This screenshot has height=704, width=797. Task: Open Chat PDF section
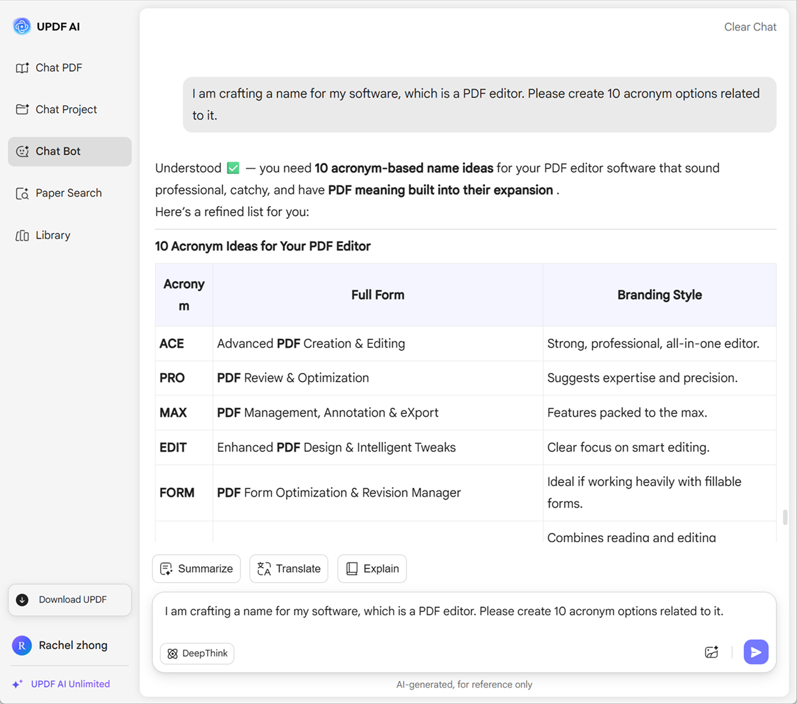tap(70, 68)
